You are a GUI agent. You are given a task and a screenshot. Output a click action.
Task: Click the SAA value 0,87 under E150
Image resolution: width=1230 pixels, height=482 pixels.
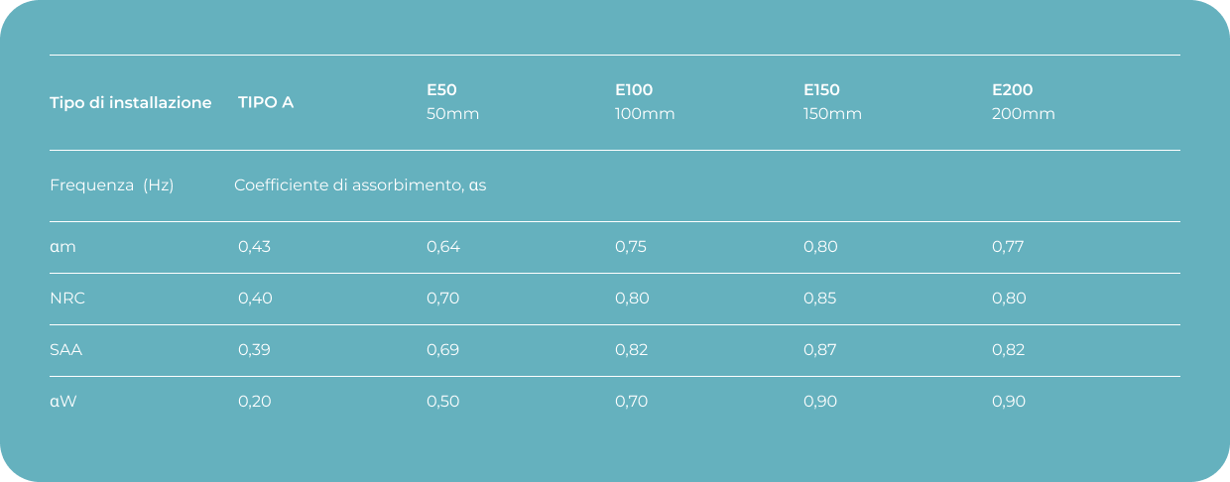point(820,350)
